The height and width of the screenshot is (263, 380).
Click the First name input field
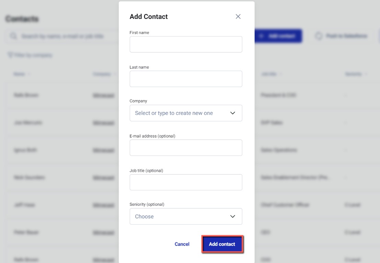[x=186, y=44]
